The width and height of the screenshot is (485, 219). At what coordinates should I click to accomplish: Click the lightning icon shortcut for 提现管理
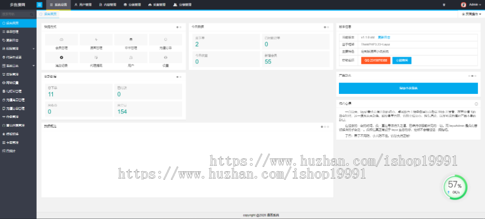(x=96, y=40)
